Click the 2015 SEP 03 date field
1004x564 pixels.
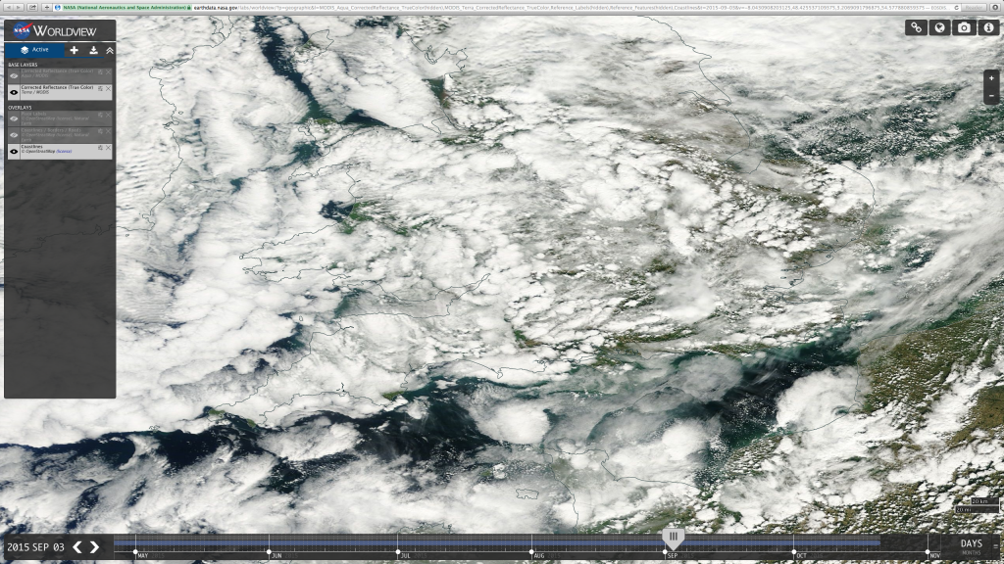pos(36,547)
